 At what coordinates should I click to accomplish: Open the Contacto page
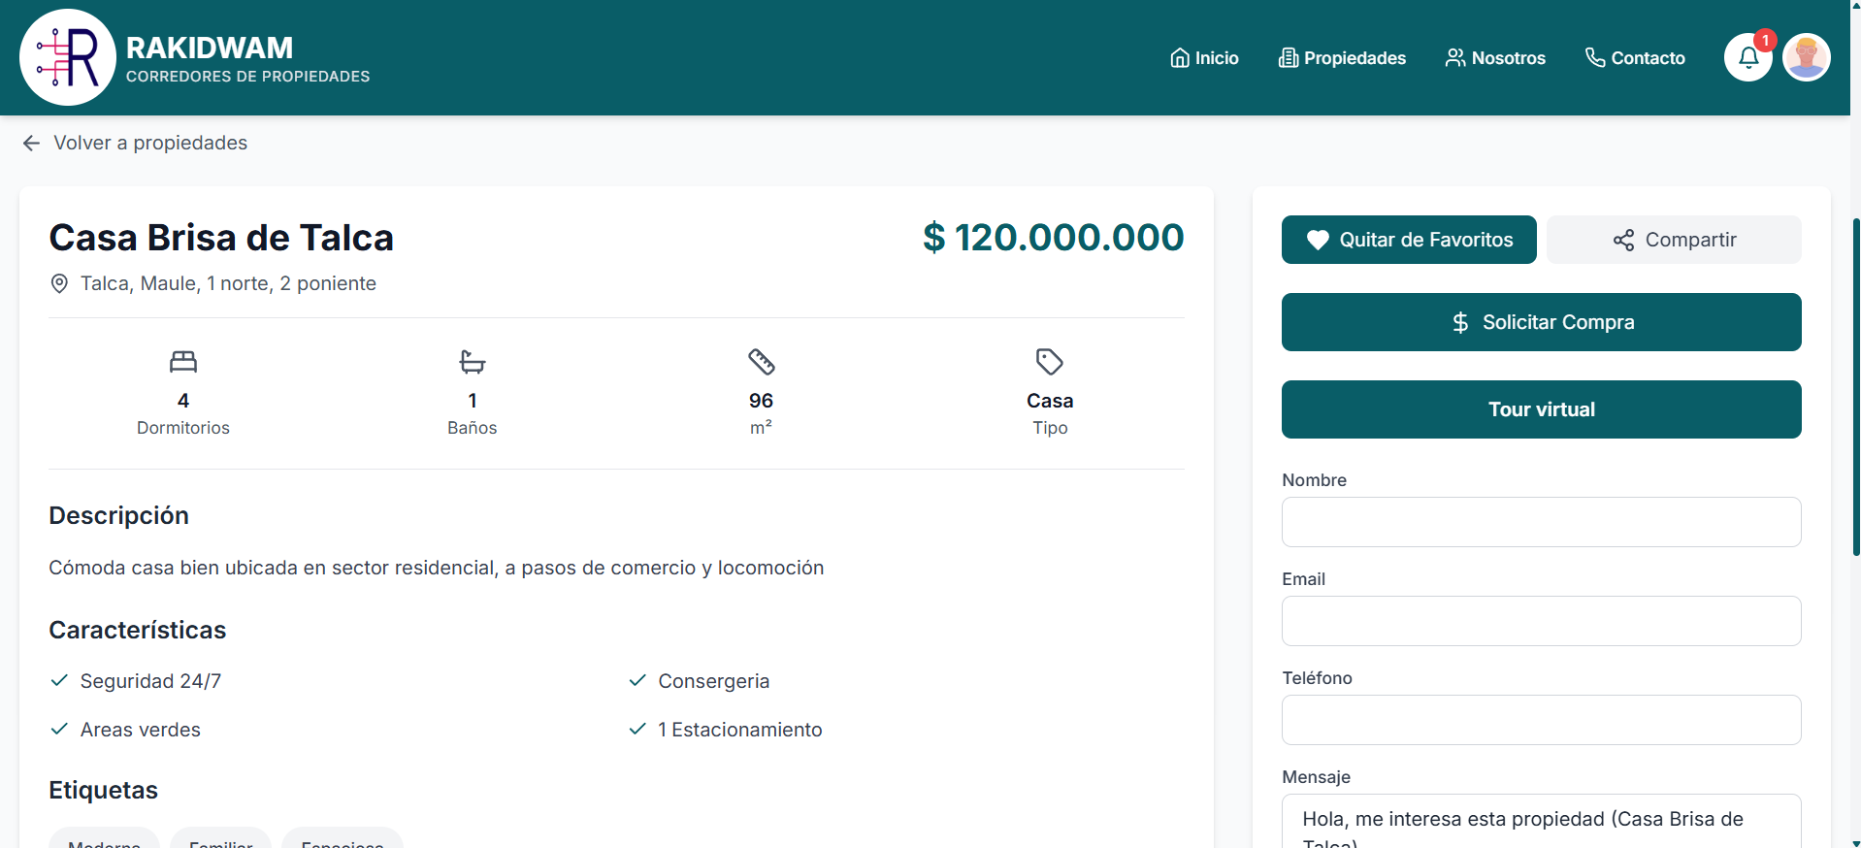tap(1635, 58)
